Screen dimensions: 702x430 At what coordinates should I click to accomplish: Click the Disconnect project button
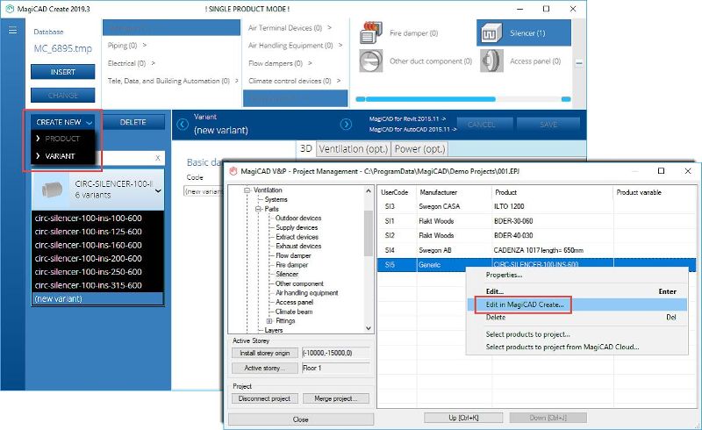click(x=265, y=398)
